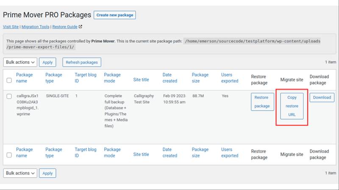Image resolution: width=339 pixels, height=190 pixels.
Task: Sort by Package type in header
Action: [54, 78]
